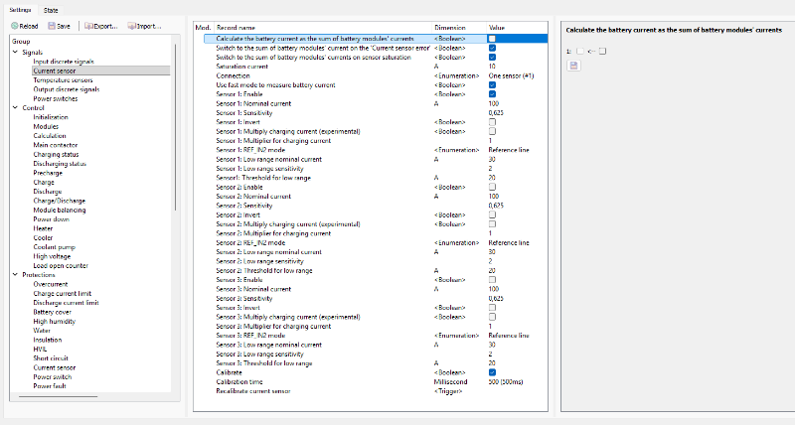This screenshot has width=795, height=425.
Task: Open 'Main contactor' settings
Action: coord(56,145)
